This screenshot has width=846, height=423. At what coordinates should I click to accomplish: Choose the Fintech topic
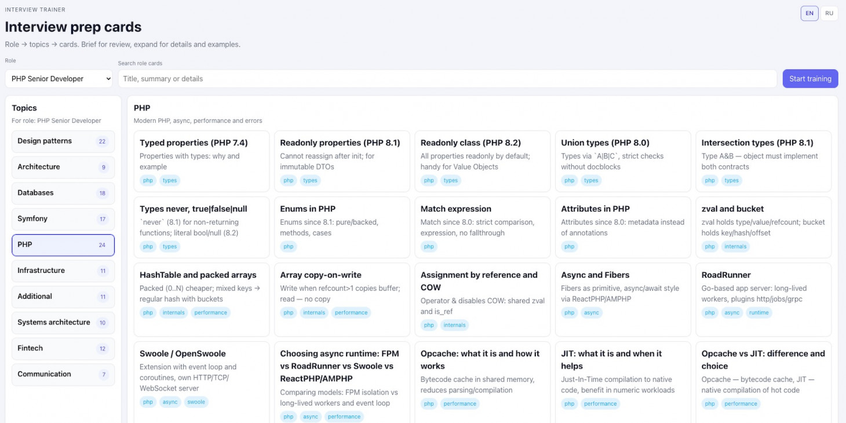pos(63,349)
